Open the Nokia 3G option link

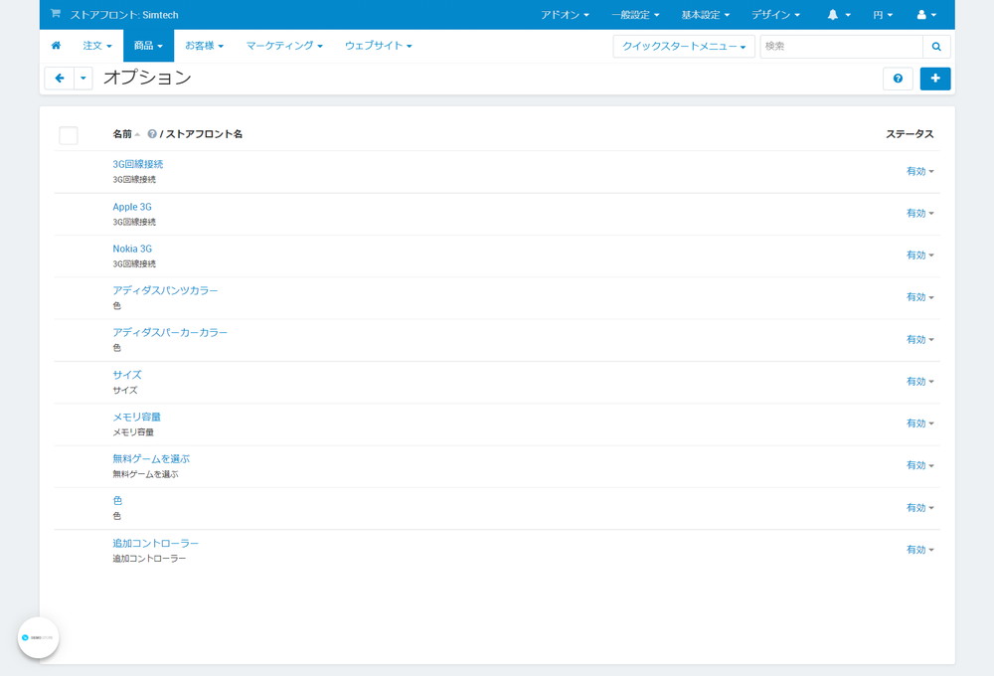tap(132, 249)
